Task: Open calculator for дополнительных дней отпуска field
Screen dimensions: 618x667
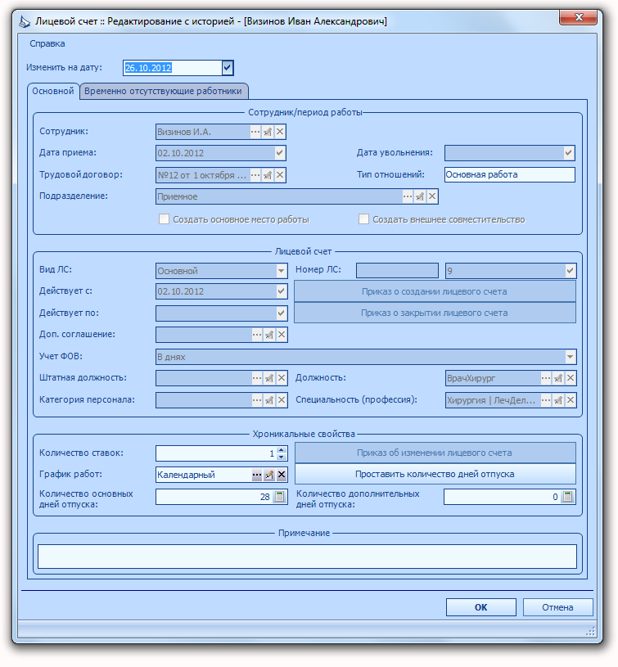Action: tap(567, 497)
